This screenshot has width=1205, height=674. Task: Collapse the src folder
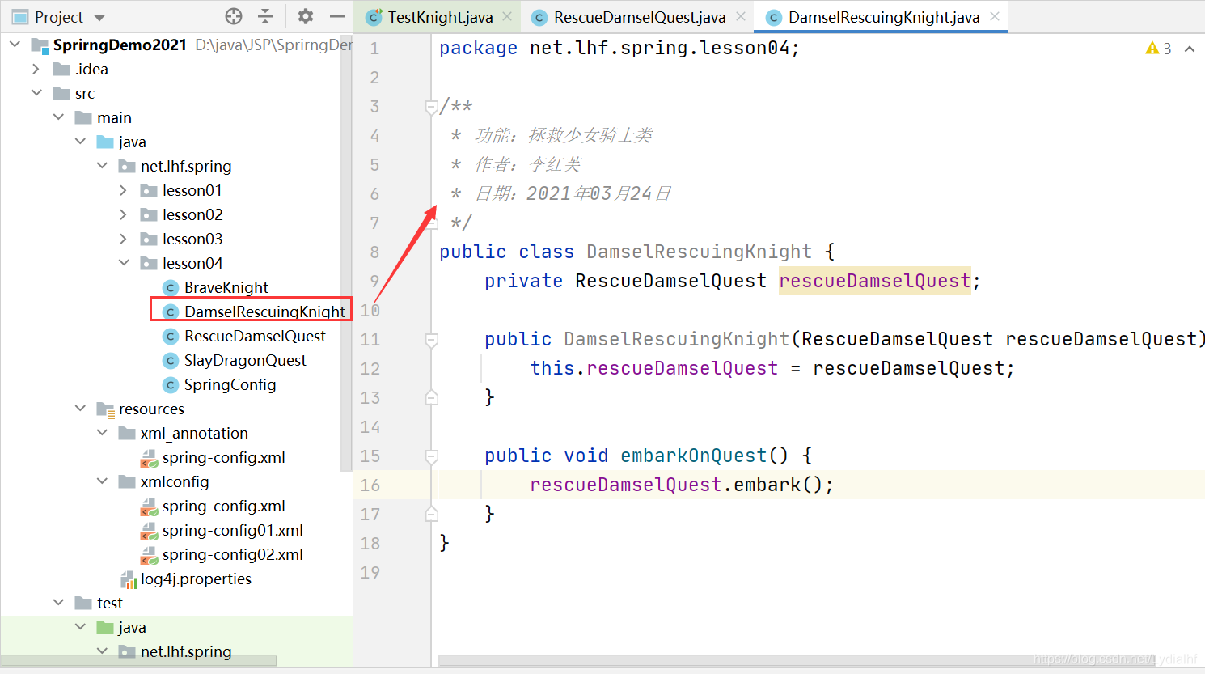tap(36, 93)
